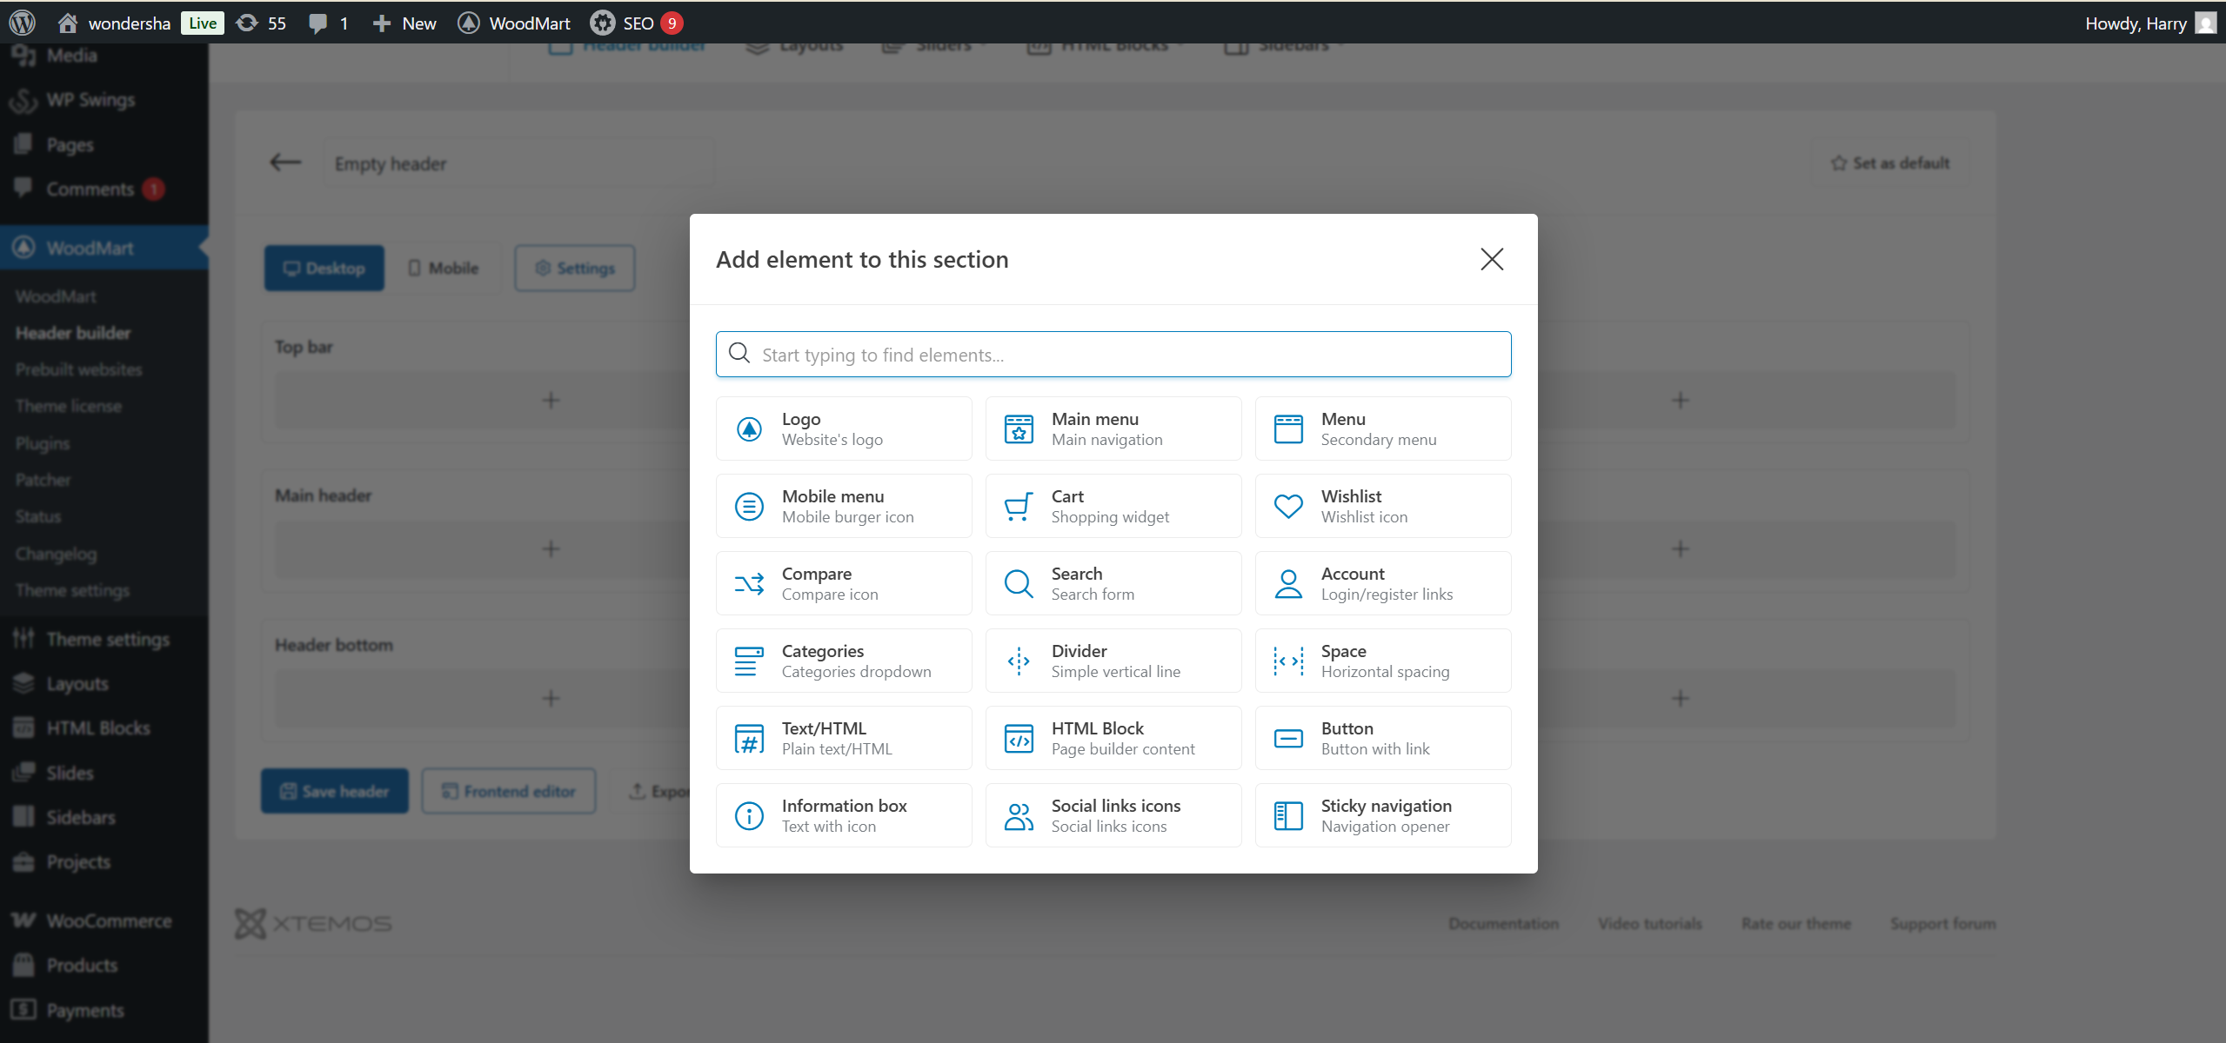2226x1043 pixels.
Task: Add the Logo element
Action: pos(843,428)
